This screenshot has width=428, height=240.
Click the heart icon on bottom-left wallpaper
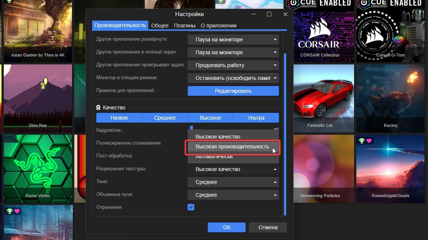(x=17, y=211)
